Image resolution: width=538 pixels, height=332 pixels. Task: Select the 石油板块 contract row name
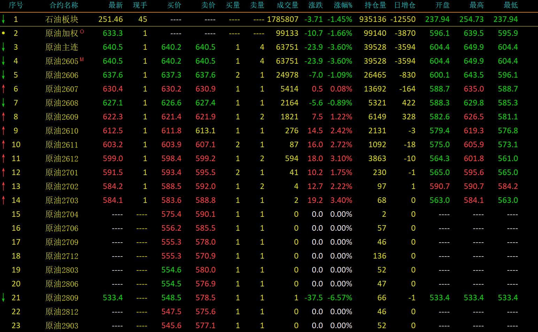click(x=62, y=19)
